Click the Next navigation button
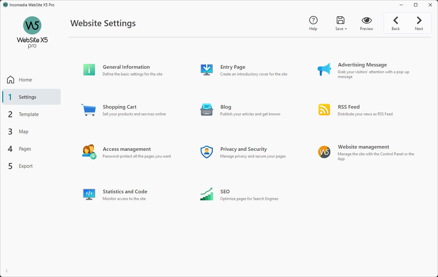Viewport: 438px width, 277px height. coord(419,23)
